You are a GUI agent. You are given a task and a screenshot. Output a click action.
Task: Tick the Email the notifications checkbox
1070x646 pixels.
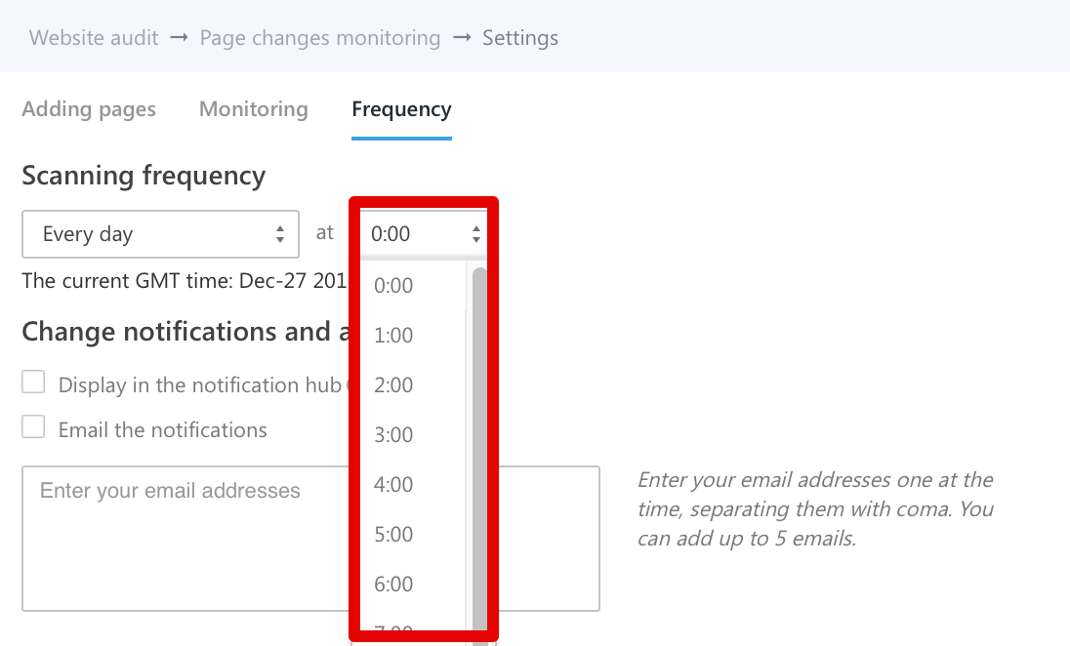point(34,426)
